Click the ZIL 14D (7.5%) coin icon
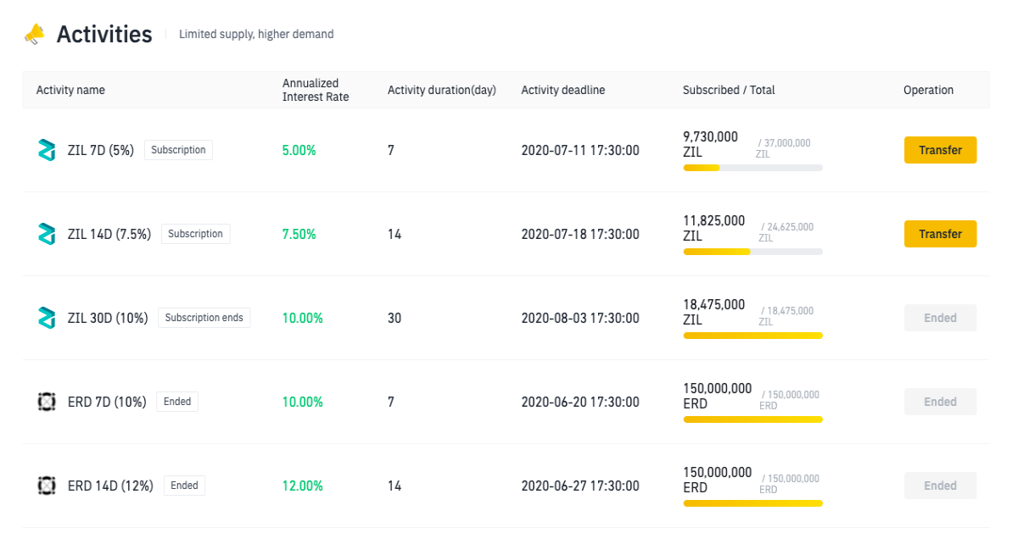The width and height of the screenshot is (1018, 533). [x=47, y=234]
